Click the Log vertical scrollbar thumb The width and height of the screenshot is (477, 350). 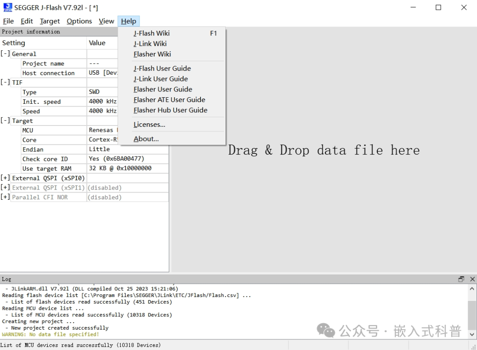pos(472,316)
